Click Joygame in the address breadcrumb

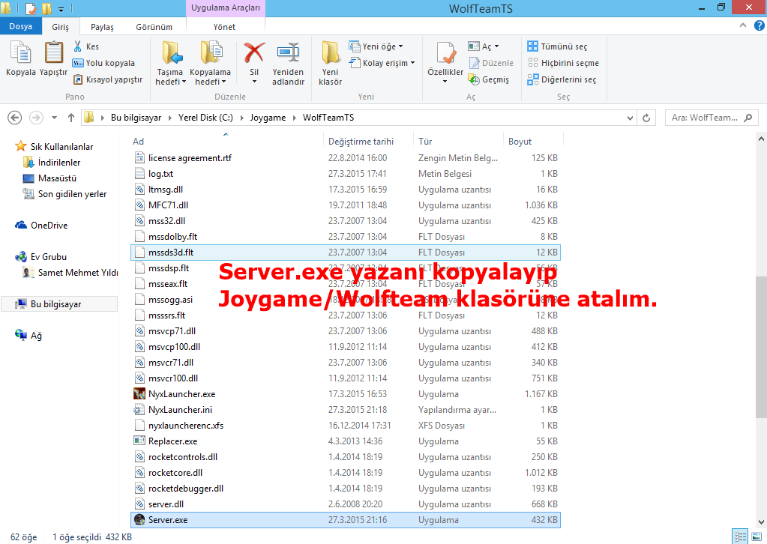coord(268,118)
